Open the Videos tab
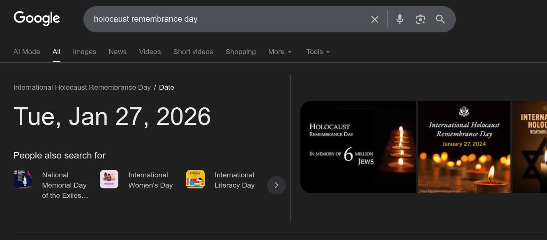 (150, 52)
